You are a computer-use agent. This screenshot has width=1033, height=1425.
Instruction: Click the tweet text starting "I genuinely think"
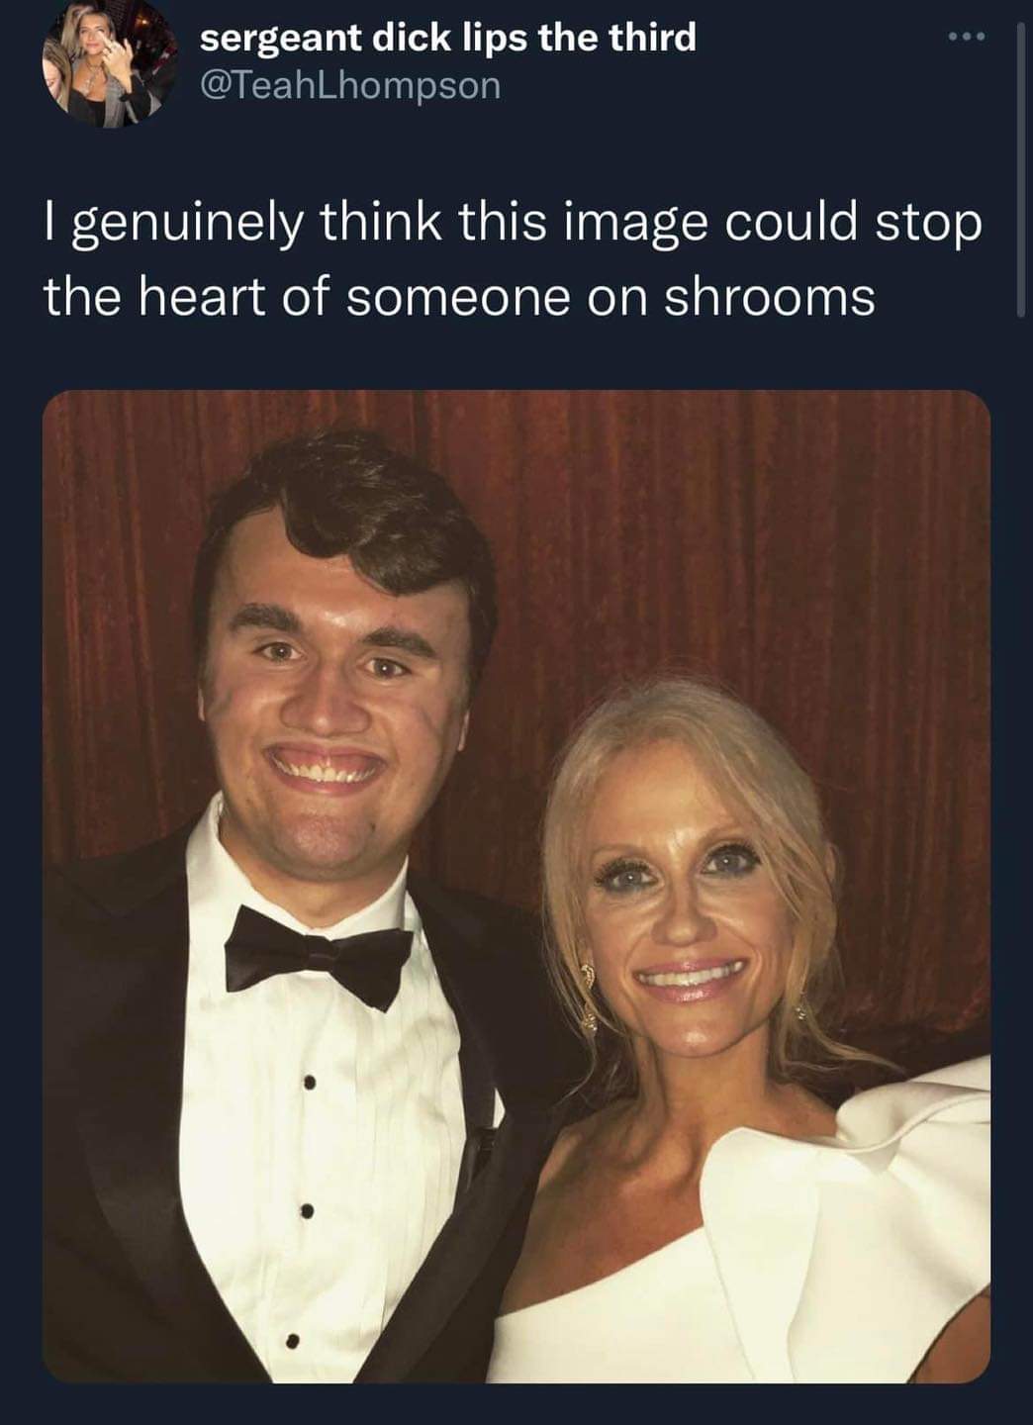[512, 258]
